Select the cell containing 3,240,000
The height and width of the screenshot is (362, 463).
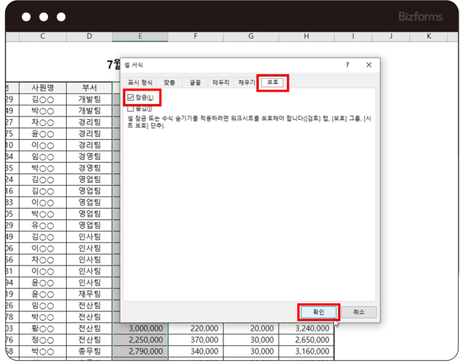point(307,328)
